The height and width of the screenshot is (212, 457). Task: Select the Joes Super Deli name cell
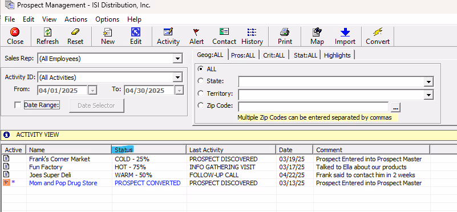click(50, 175)
